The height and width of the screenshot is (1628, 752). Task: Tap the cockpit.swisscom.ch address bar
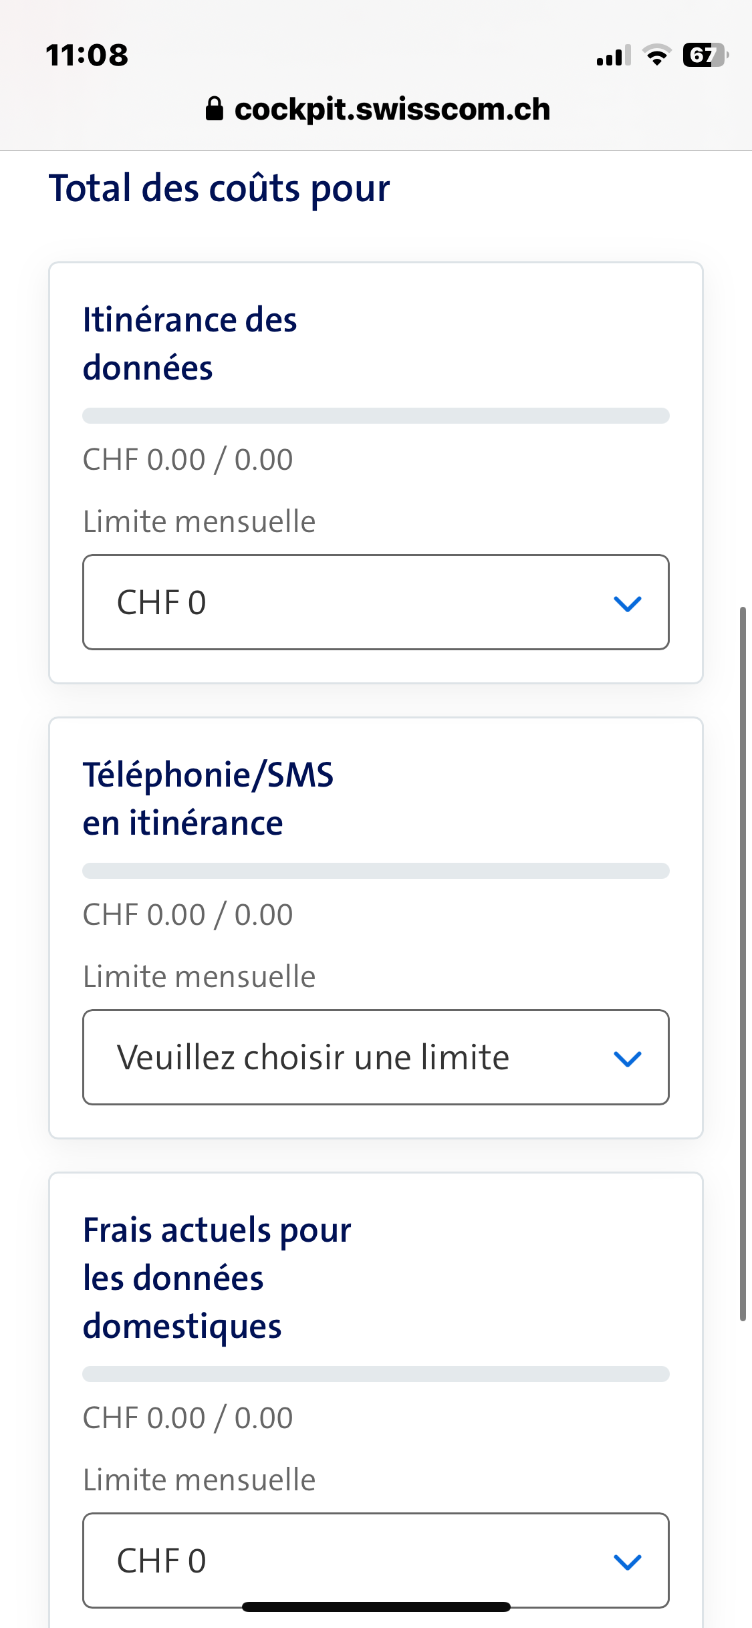pyautogui.click(x=392, y=110)
